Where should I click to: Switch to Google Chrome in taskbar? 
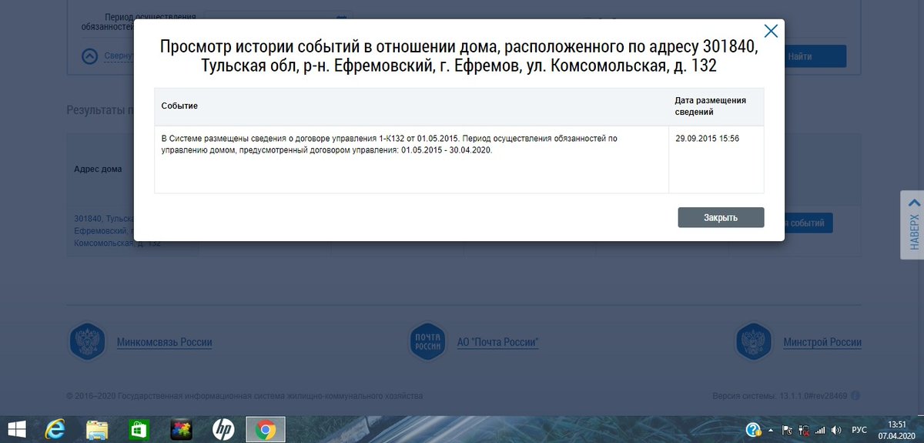pyautogui.click(x=265, y=429)
